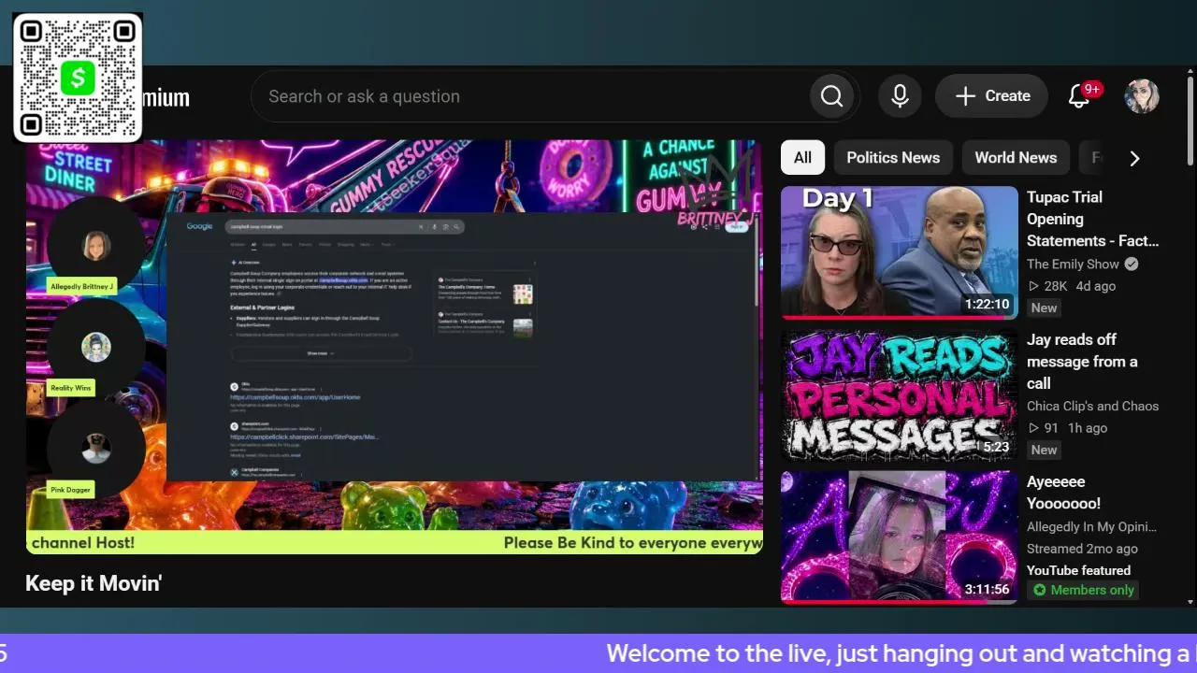Visit the Allegedly In My Opini... channel
The height and width of the screenshot is (673, 1197).
click(1091, 527)
